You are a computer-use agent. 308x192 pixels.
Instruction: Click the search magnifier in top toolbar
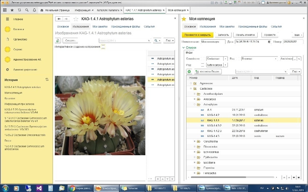(x=26, y=10)
